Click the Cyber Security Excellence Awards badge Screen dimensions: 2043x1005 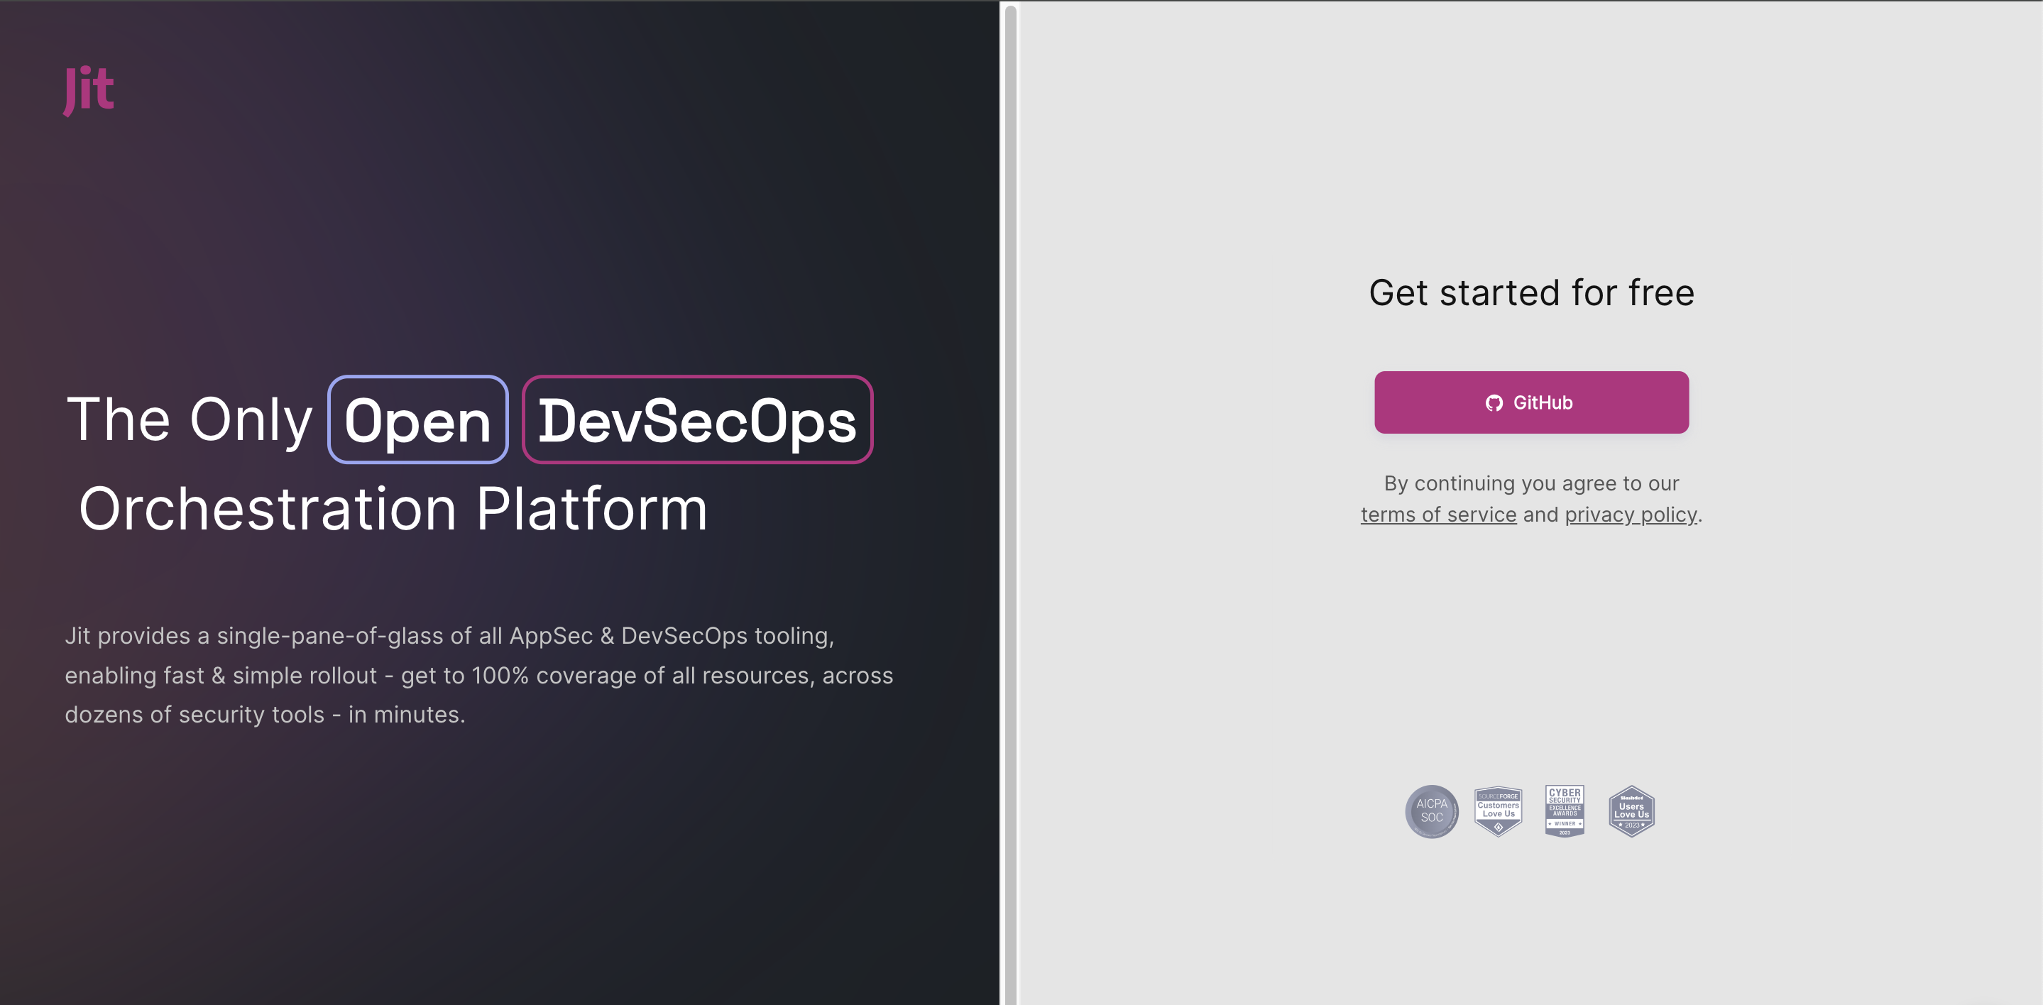(1564, 811)
